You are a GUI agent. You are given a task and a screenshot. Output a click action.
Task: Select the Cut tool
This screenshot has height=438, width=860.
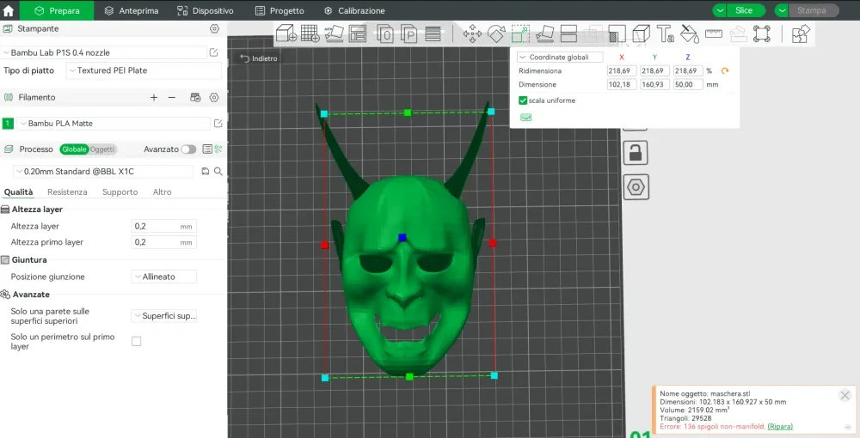coord(568,34)
